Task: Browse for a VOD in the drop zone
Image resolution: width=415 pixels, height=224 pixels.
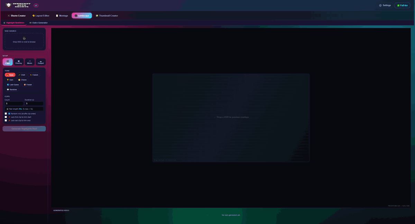Action: (24, 40)
